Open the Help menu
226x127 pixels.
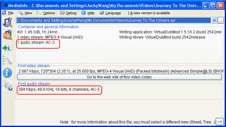pos(91,13)
